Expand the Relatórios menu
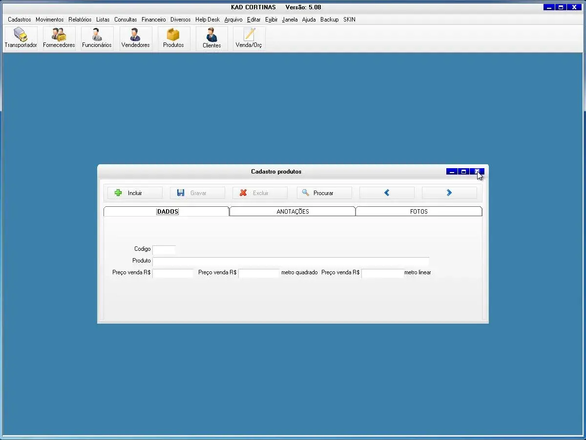The image size is (586, 440). pos(80,20)
